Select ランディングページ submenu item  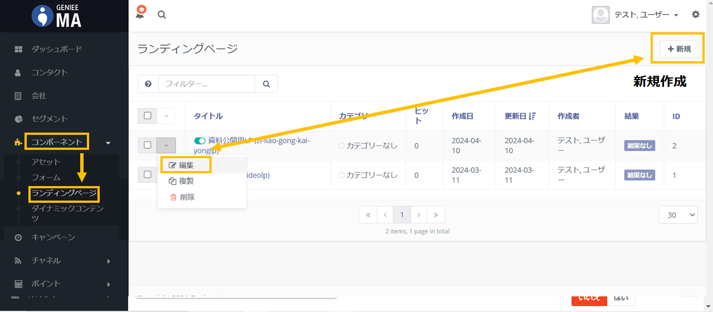tap(64, 194)
